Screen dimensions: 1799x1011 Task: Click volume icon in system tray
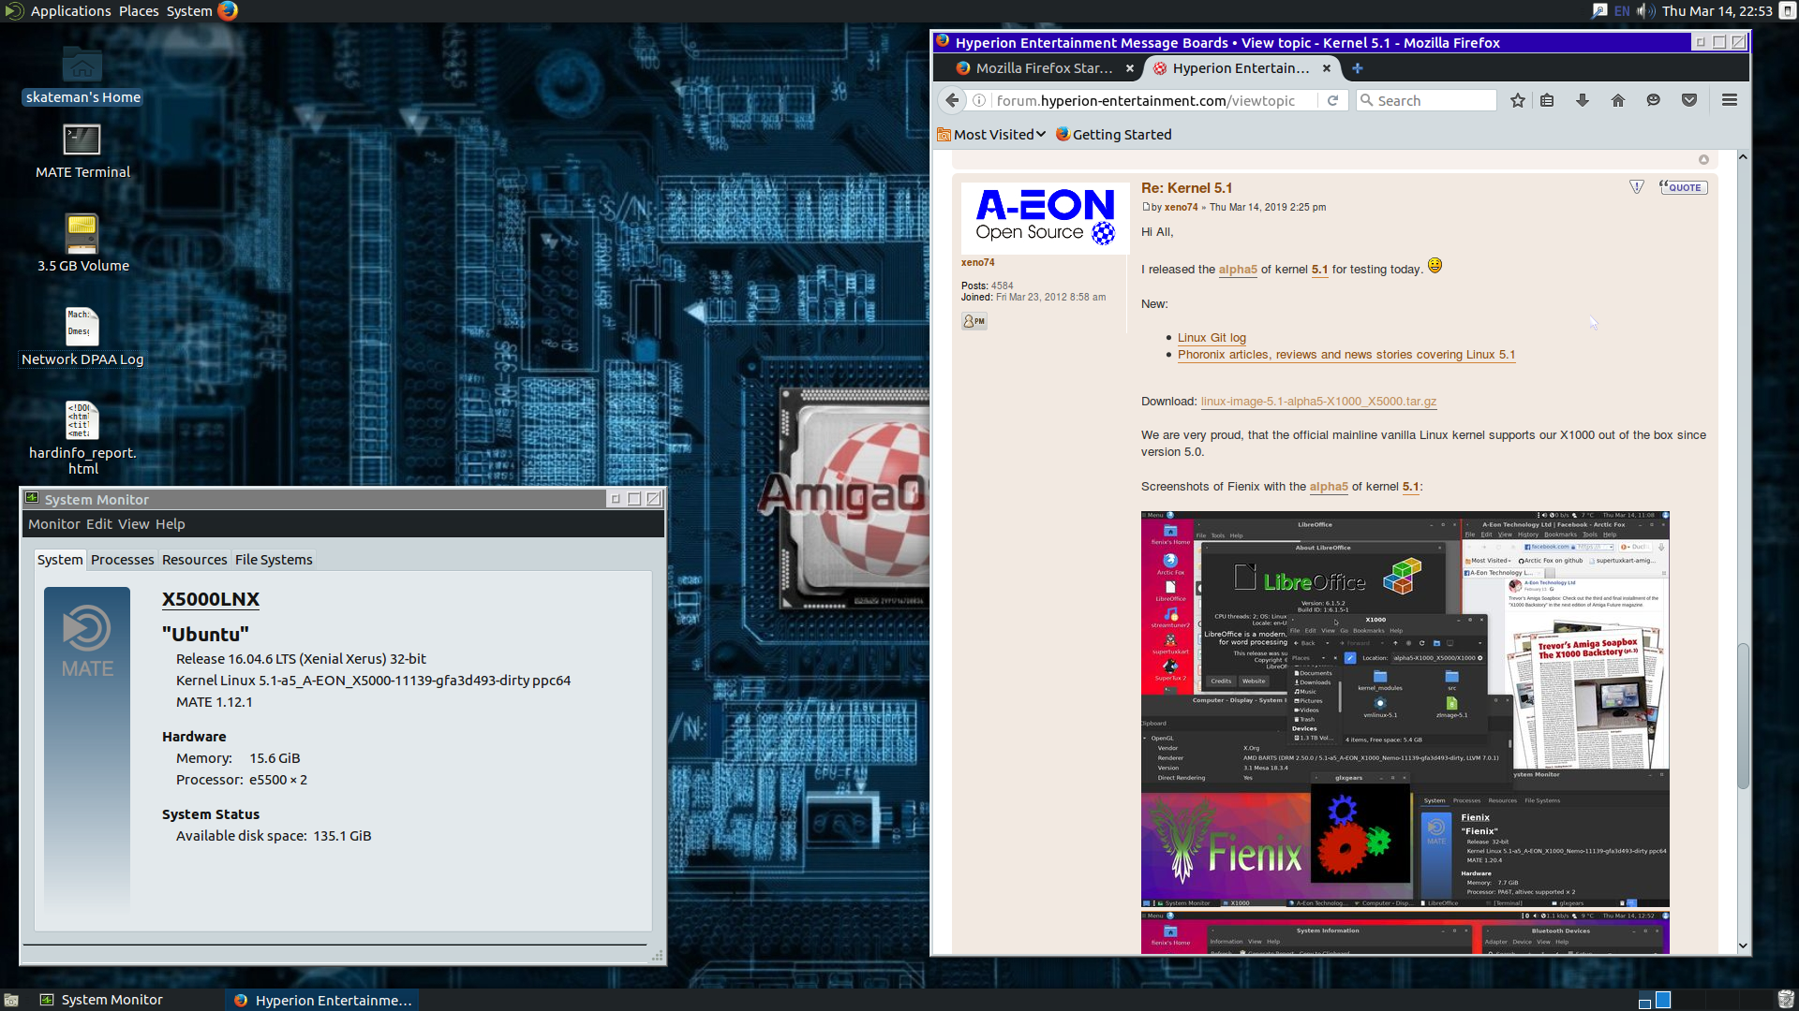pos(1645,11)
